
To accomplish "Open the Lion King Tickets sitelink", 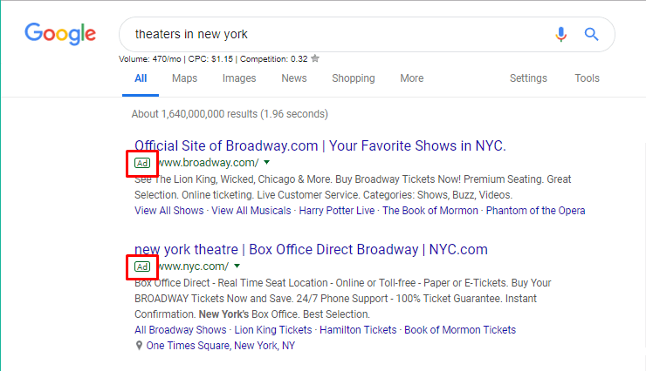I will pos(273,330).
